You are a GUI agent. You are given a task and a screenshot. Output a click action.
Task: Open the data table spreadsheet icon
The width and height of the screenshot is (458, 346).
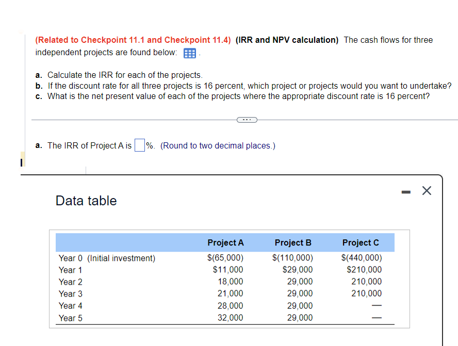tap(189, 52)
